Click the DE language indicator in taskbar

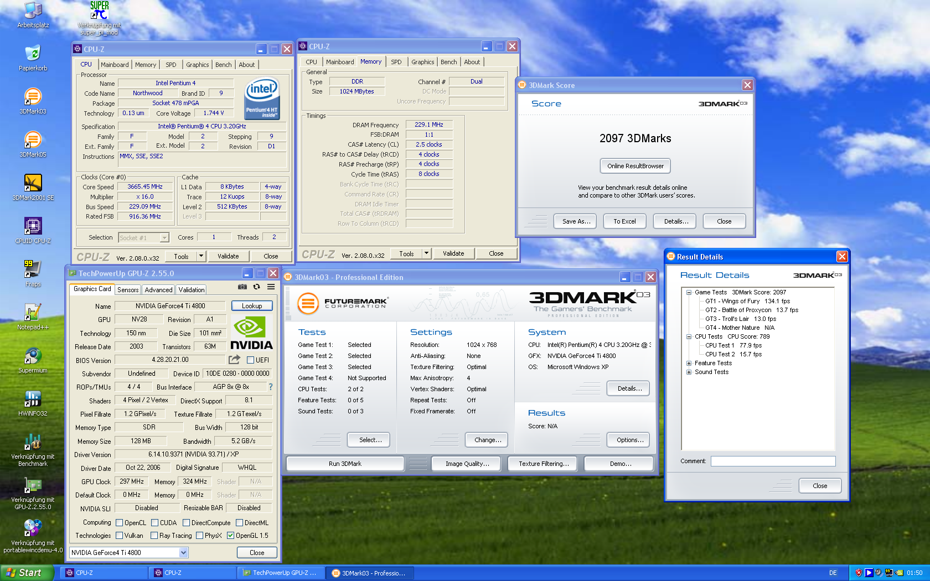(x=833, y=573)
